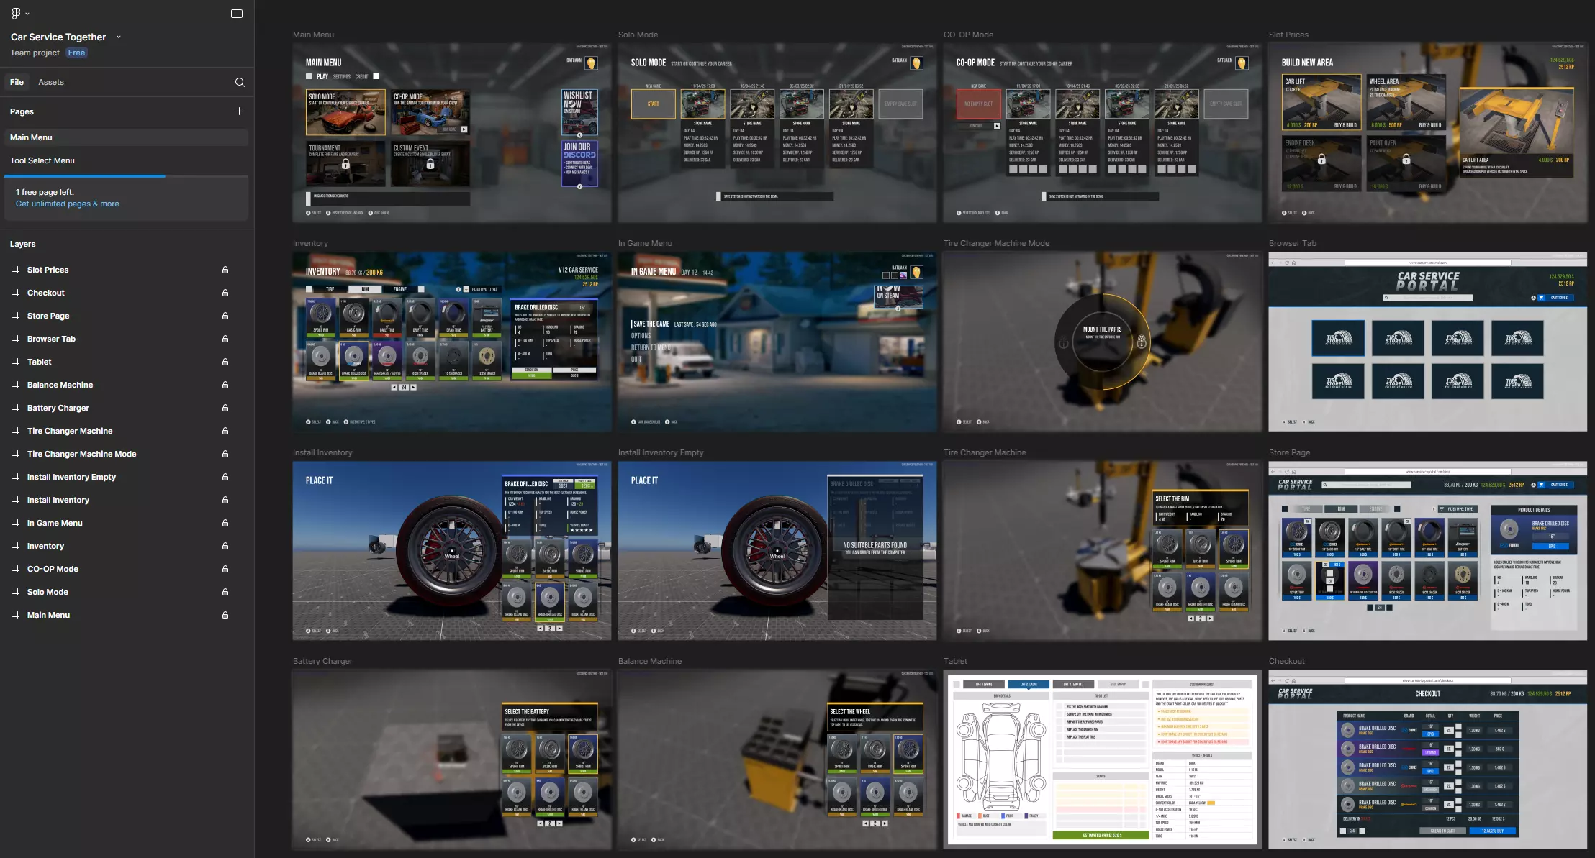Click the Free plan badge
This screenshot has width=1595, height=858.
pyautogui.click(x=76, y=53)
